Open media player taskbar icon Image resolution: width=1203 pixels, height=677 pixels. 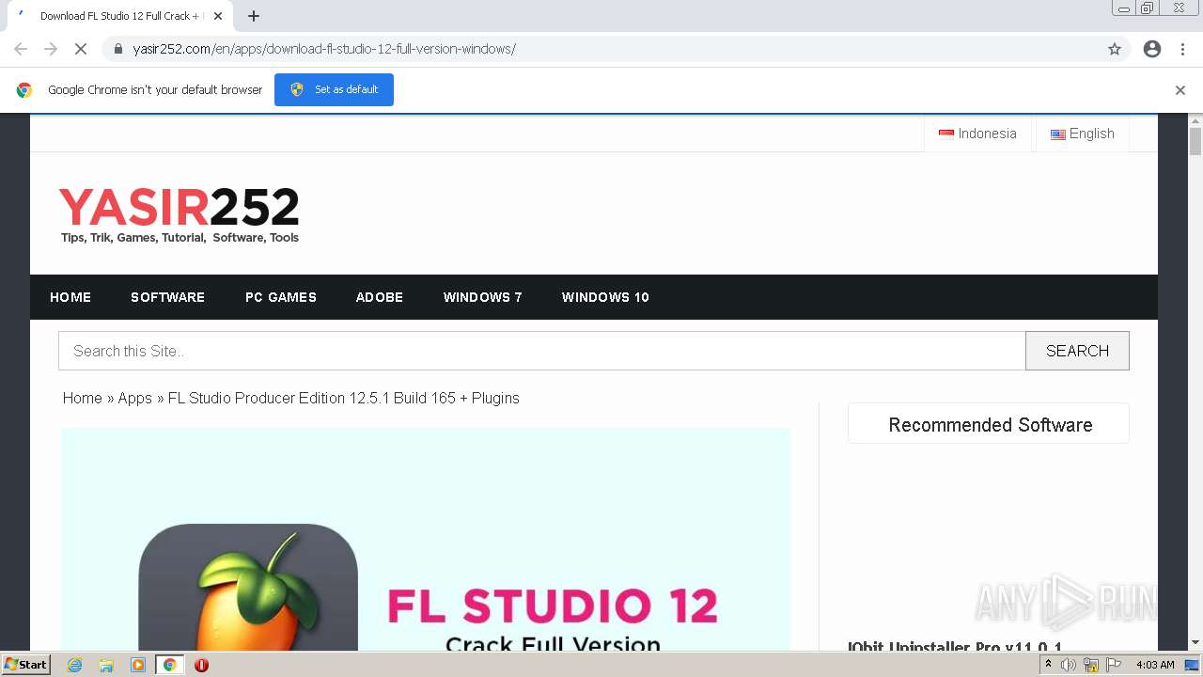[x=138, y=665]
